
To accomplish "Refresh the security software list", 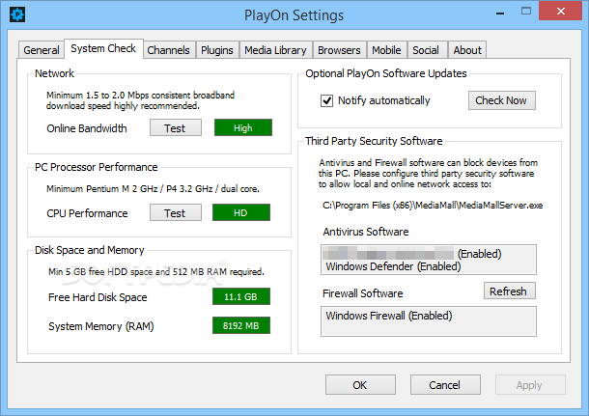I will (x=510, y=291).
